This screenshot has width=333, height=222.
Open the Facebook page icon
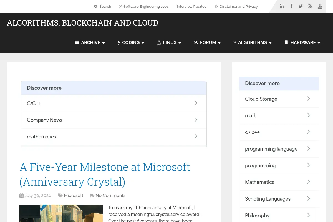(291, 6)
